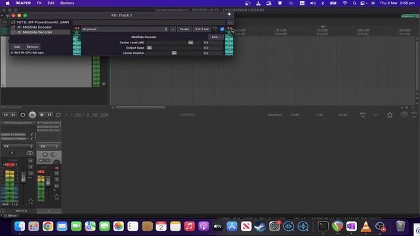Click the Output Swap slider handle

coord(150,48)
